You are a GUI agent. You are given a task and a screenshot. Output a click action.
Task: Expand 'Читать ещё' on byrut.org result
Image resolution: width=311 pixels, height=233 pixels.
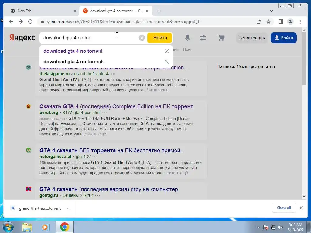(95, 134)
